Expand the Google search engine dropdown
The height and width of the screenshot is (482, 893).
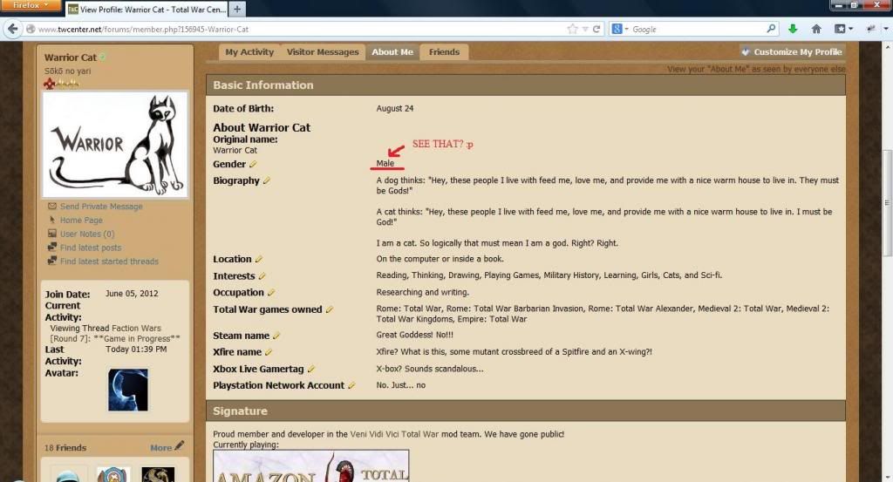tap(625, 29)
